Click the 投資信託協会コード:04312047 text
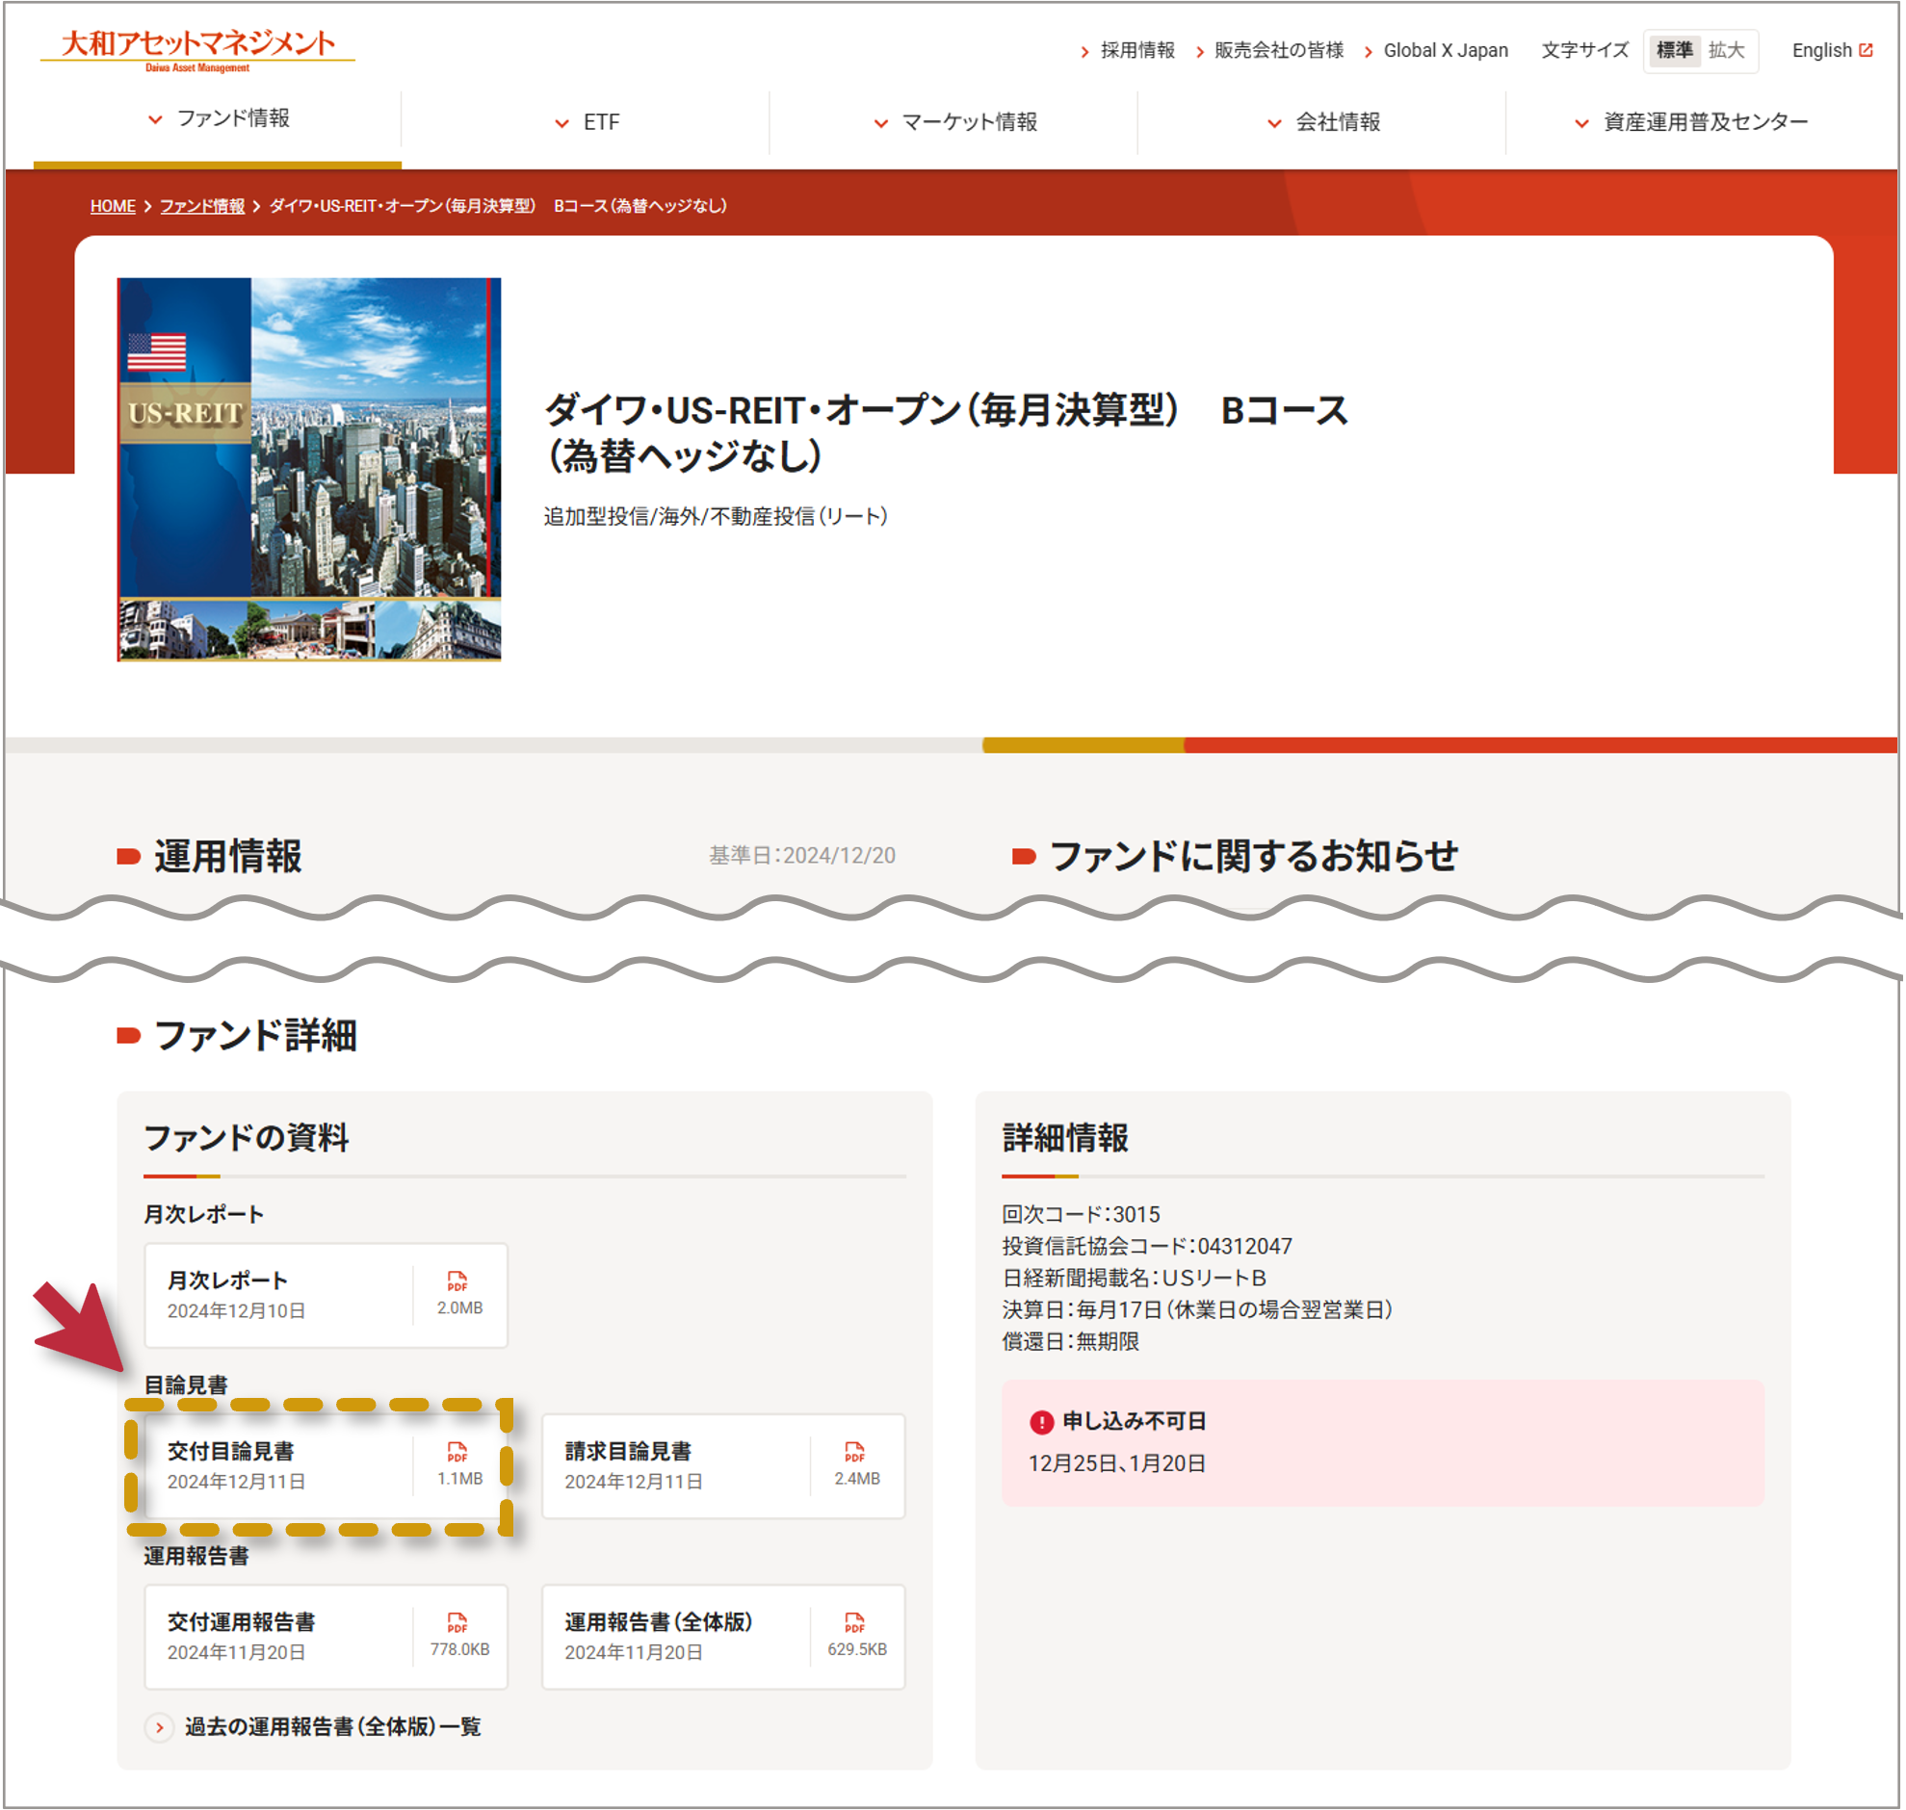 click(1148, 1248)
